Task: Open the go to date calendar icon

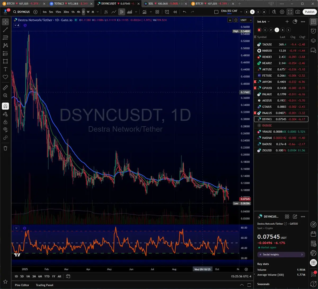Action: tap(68, 276)
